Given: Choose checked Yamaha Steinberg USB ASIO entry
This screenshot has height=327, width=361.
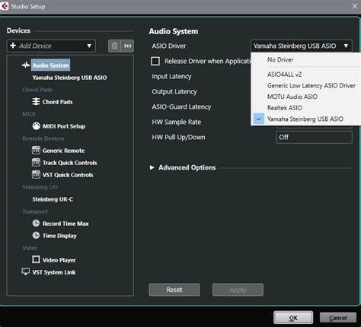Looking at the screenshot, I should [305, 119].
